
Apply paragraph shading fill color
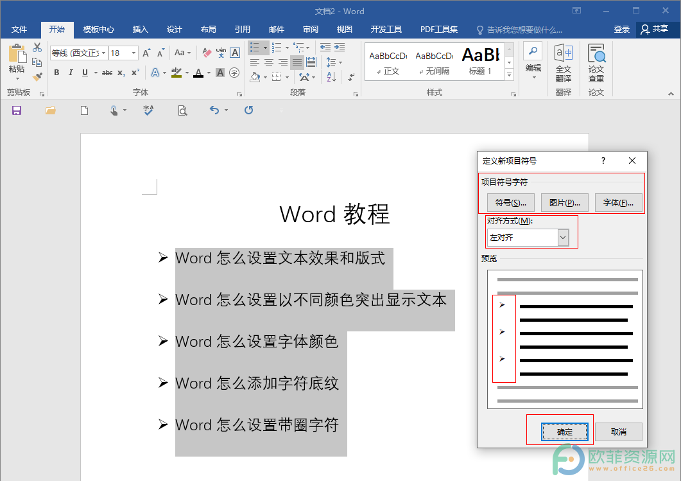255,77
